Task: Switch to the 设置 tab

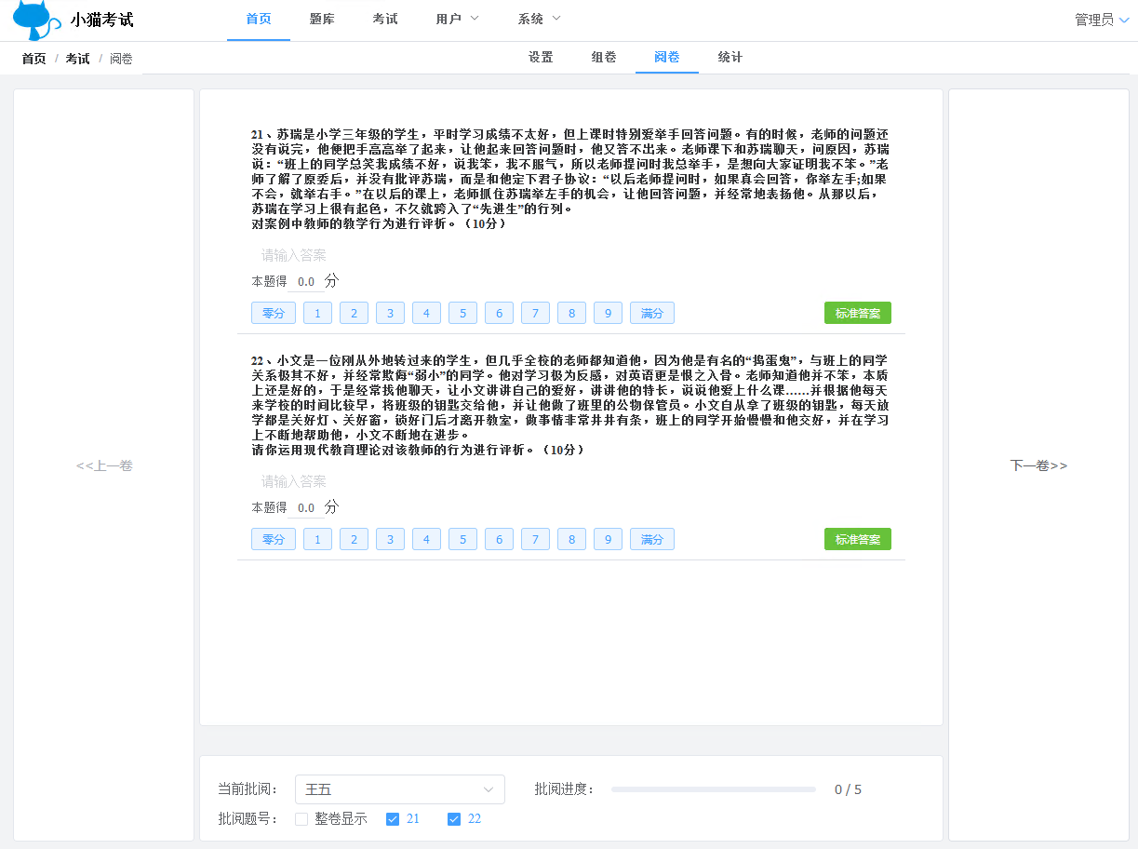Action: (x=541, y=57)
